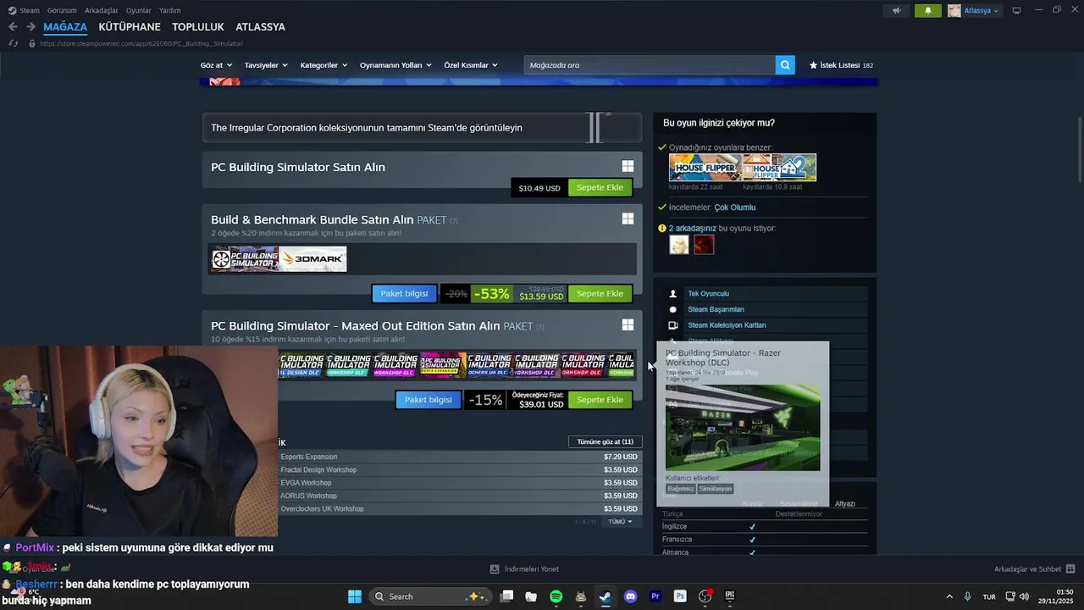Click the İstek Listesi star icon
The image size is (1084, 610).
[x=813, y=65]
